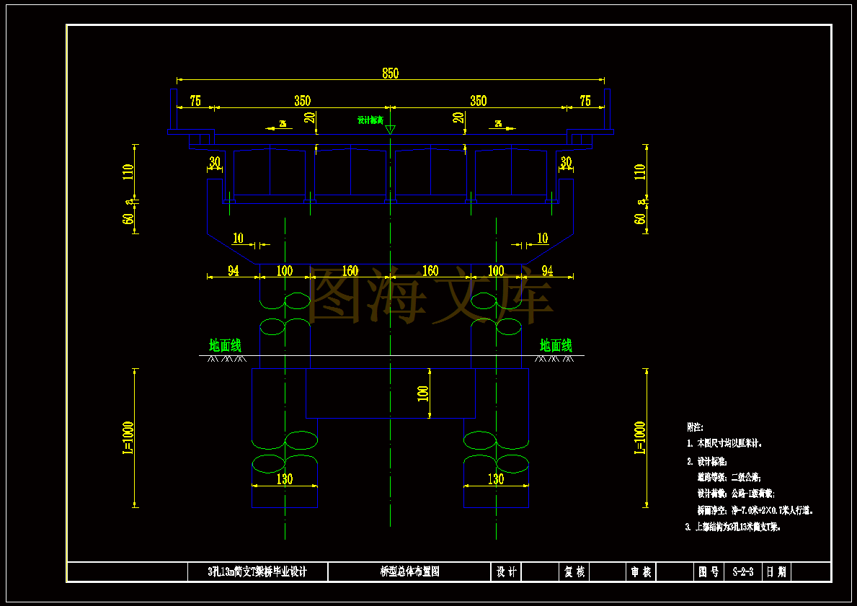Select the 审核 cell in the title block
Viewport: 857px width, 606px height.
[641, 572]
